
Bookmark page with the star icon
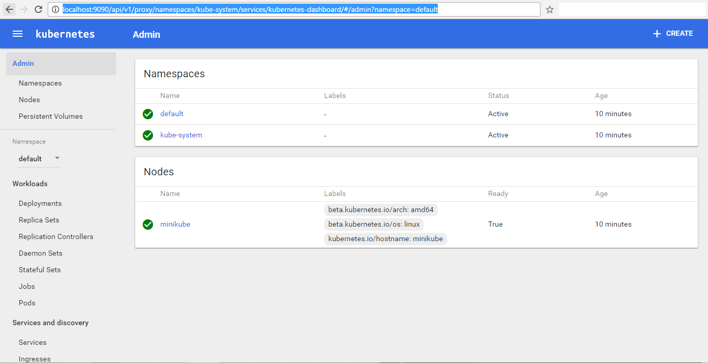550,9
